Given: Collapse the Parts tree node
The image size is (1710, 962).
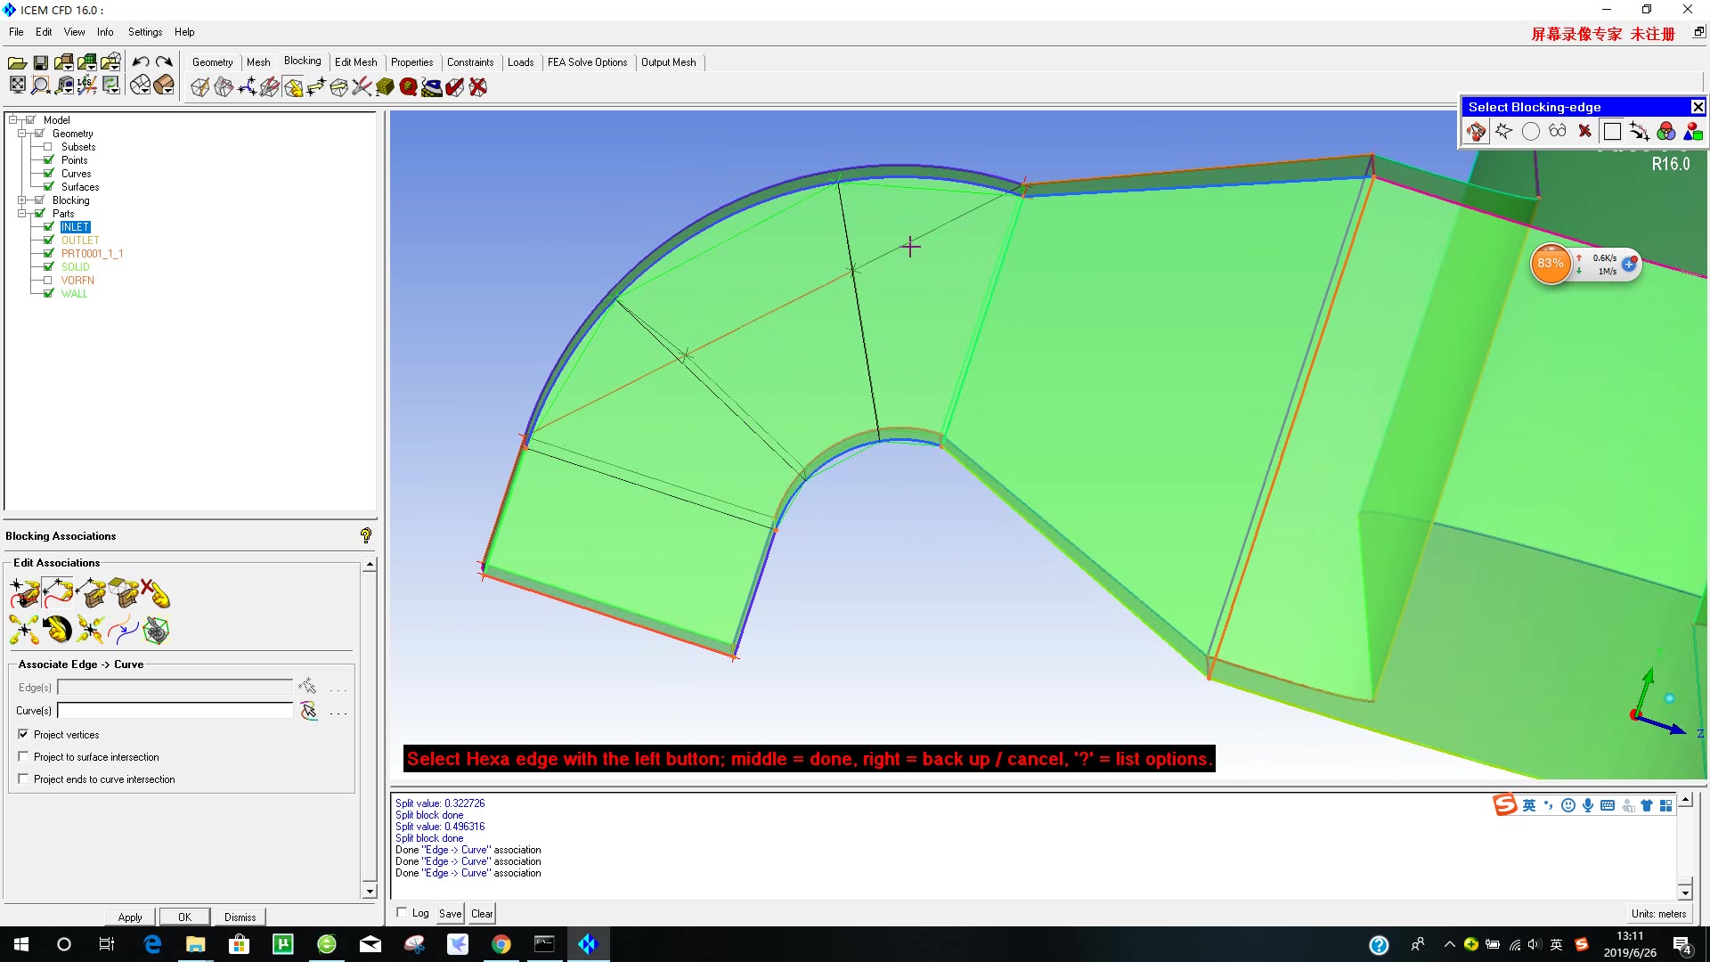Looking at the screenshot, I should [21, 214].
